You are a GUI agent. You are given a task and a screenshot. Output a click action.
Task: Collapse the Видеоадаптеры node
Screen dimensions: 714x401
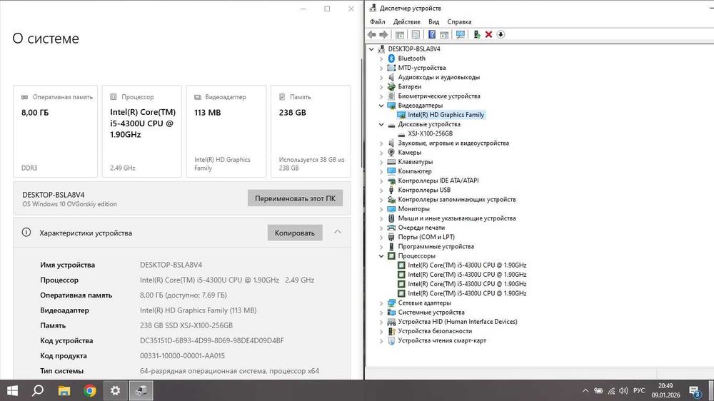(381, 106)
